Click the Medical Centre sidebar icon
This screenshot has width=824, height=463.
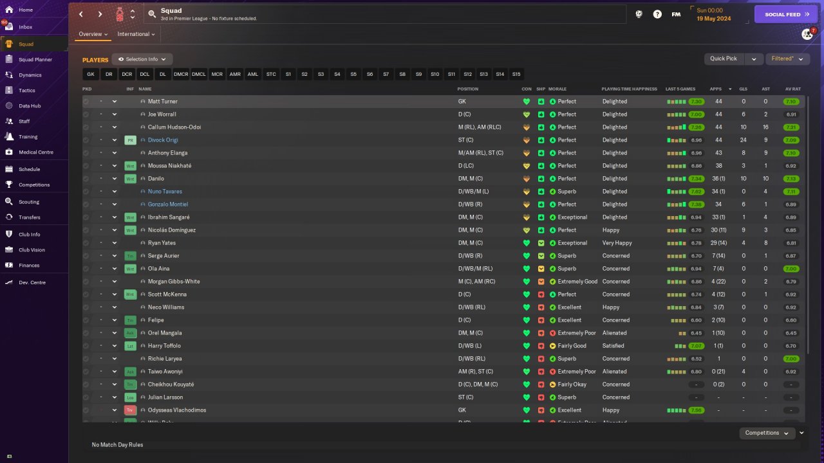(x=9, y=152)
